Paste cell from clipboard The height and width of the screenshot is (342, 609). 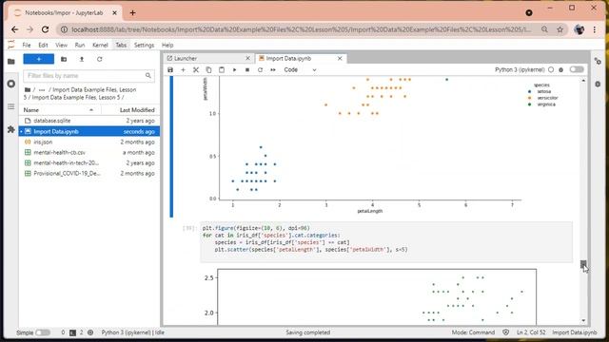pos(222,69)
